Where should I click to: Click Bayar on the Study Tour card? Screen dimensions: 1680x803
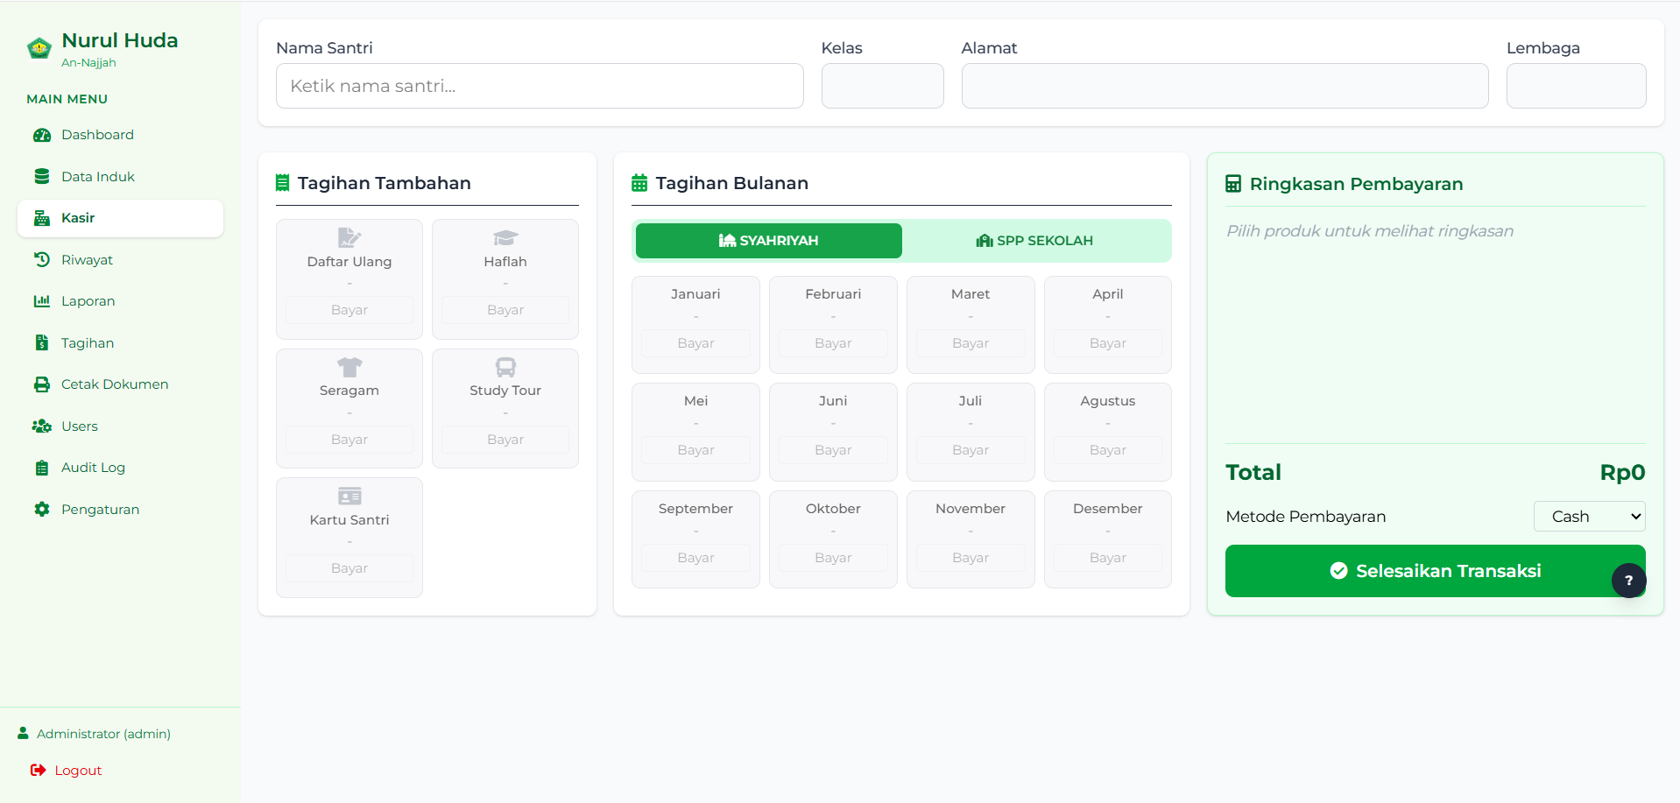pos(505,440)
